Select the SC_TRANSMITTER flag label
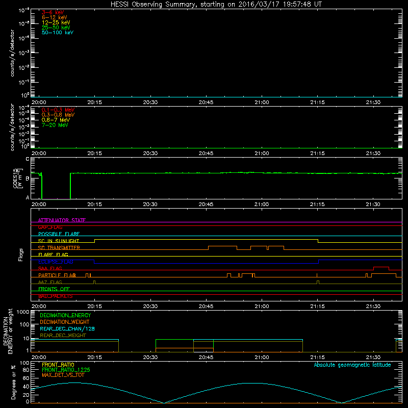The width and height of the screenshot is (408, 408). tap(59, 248)
